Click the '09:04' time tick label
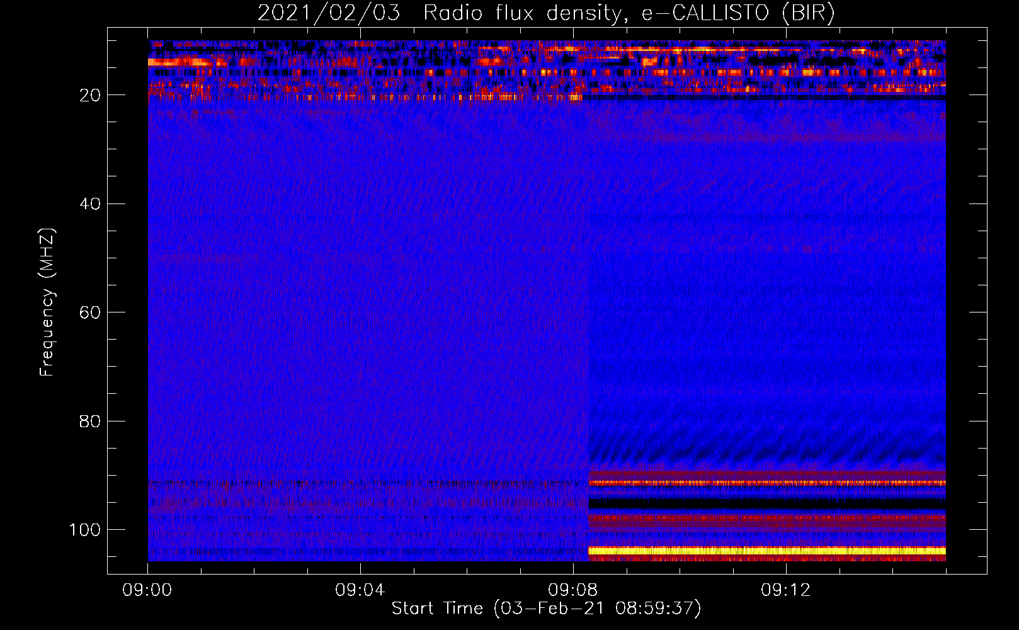 coord(360,590)
